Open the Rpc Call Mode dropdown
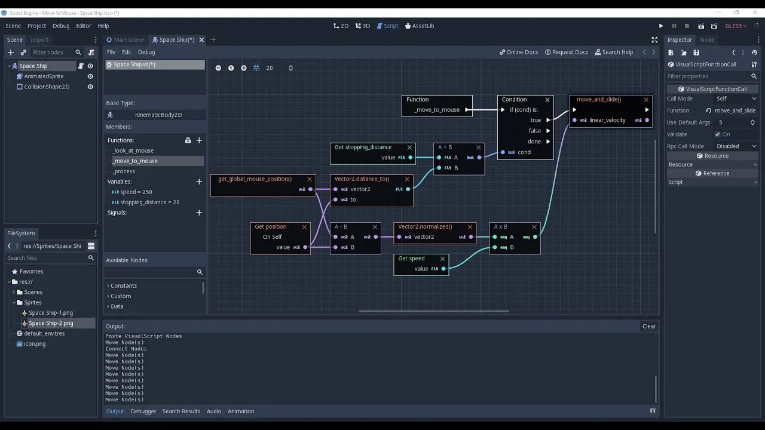 pyautogui.click(x=736, y=146)
